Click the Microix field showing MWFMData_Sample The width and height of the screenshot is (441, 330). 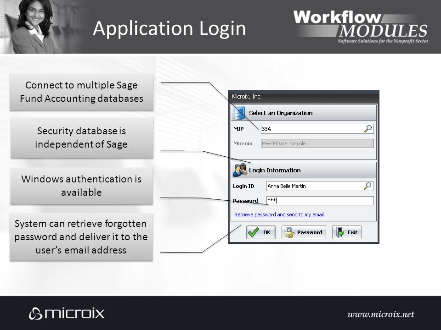click(x=317, y=143)
